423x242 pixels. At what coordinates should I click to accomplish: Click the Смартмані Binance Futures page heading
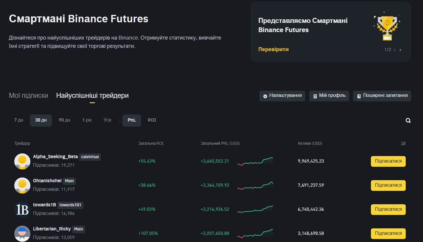[x=78, y=19]
